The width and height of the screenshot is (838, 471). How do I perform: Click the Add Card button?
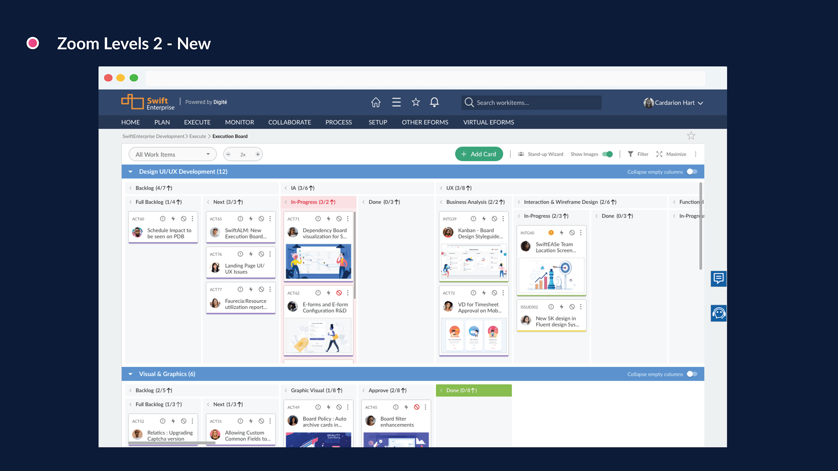(479, 154)
